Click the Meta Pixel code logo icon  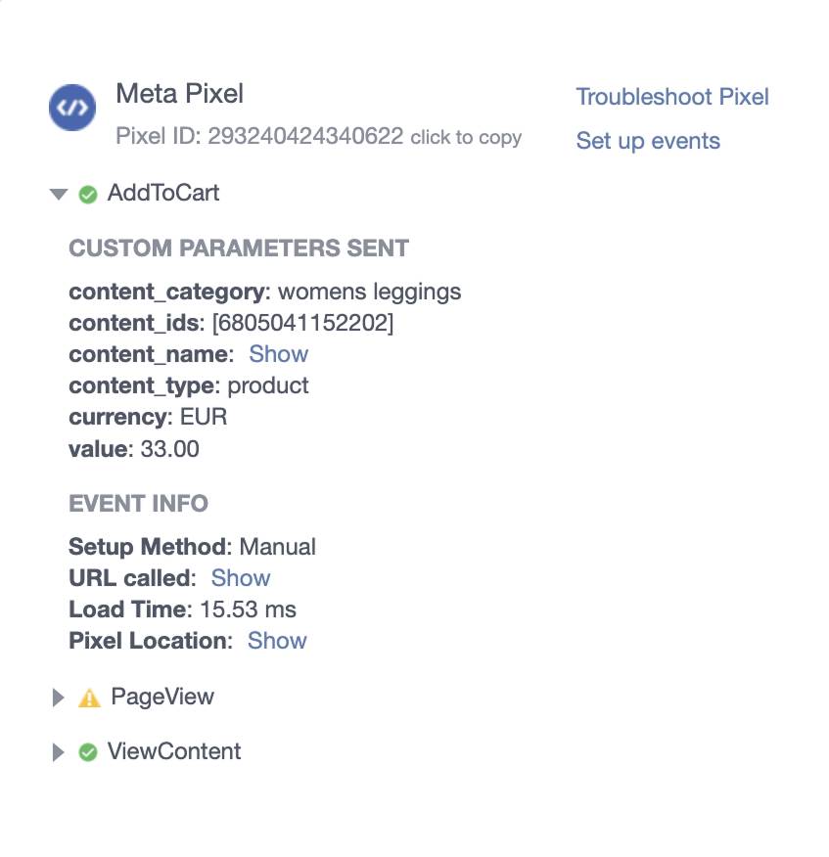click(74, 106)
